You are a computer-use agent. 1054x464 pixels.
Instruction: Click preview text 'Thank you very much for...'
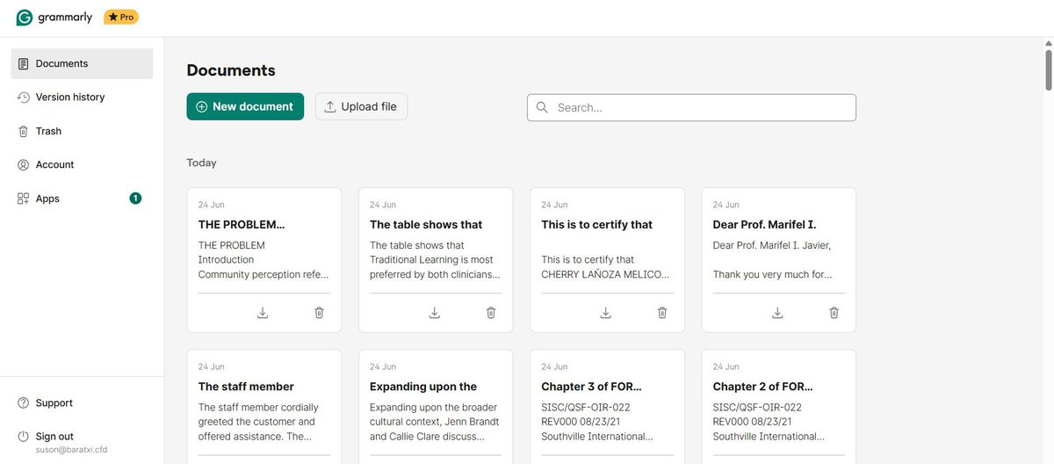pos(773,274)
